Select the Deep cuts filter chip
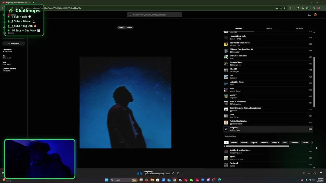This screenshot has height=183, width=326. point(265,143)
